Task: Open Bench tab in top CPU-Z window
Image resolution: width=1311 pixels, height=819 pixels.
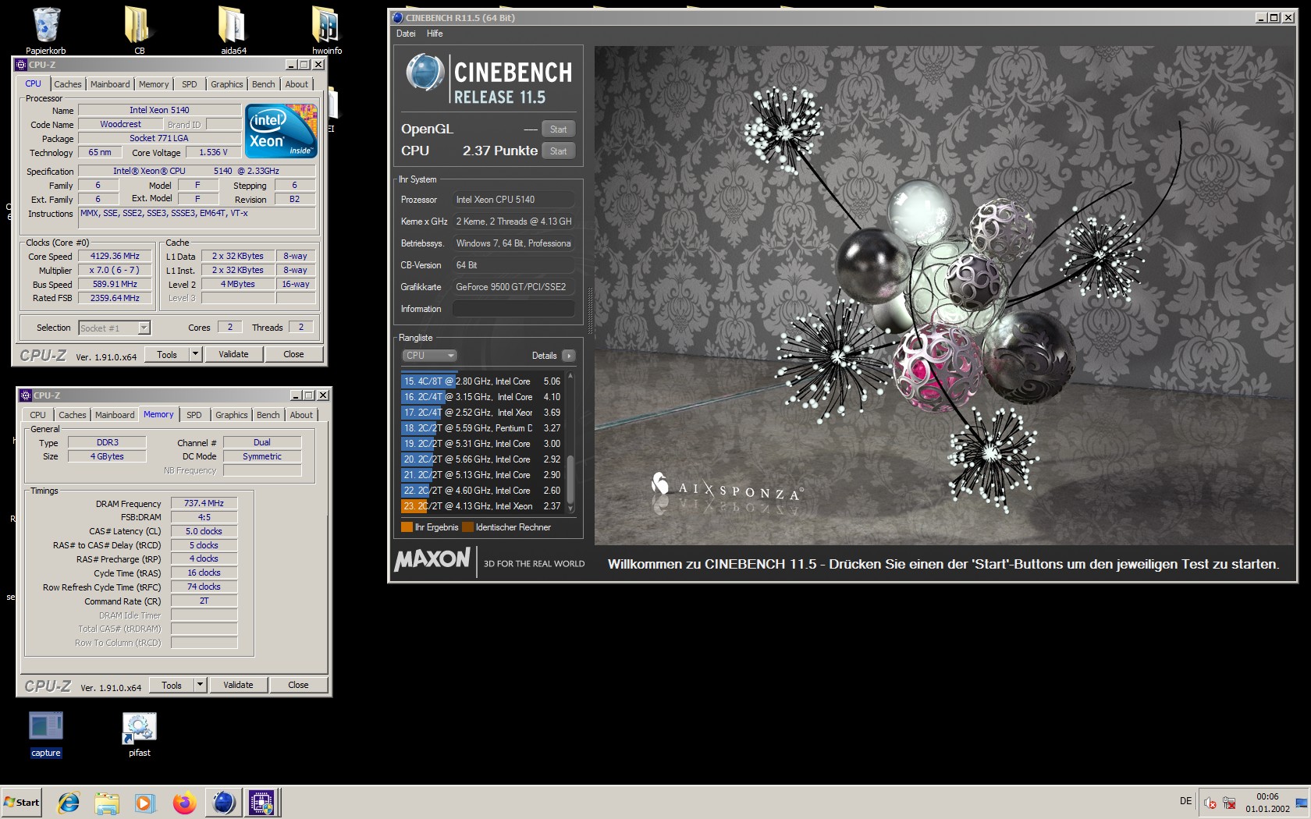Action: pyautogui.click(x=263, y=84)
